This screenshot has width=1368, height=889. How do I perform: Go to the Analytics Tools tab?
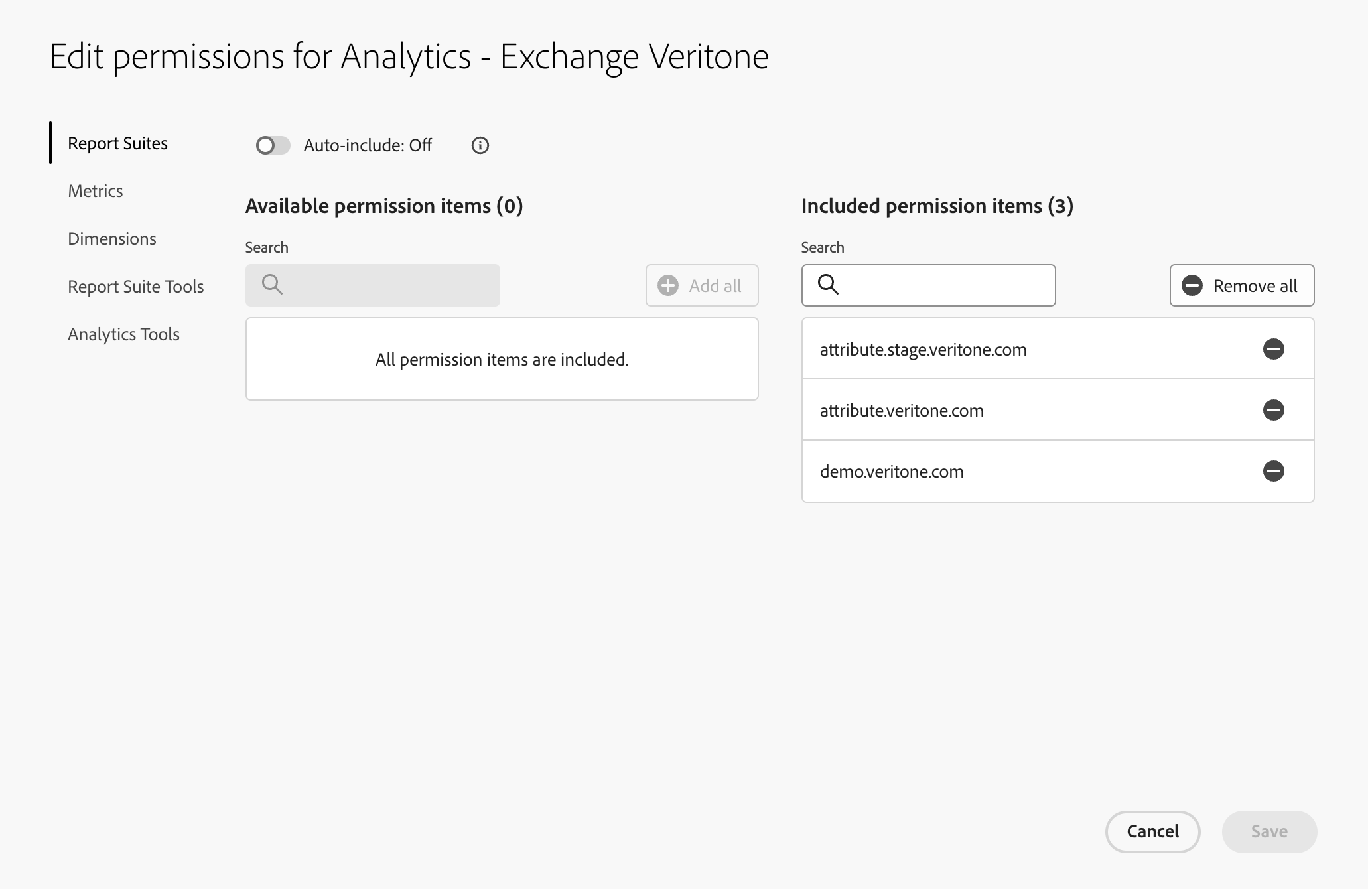pos(123,334)
